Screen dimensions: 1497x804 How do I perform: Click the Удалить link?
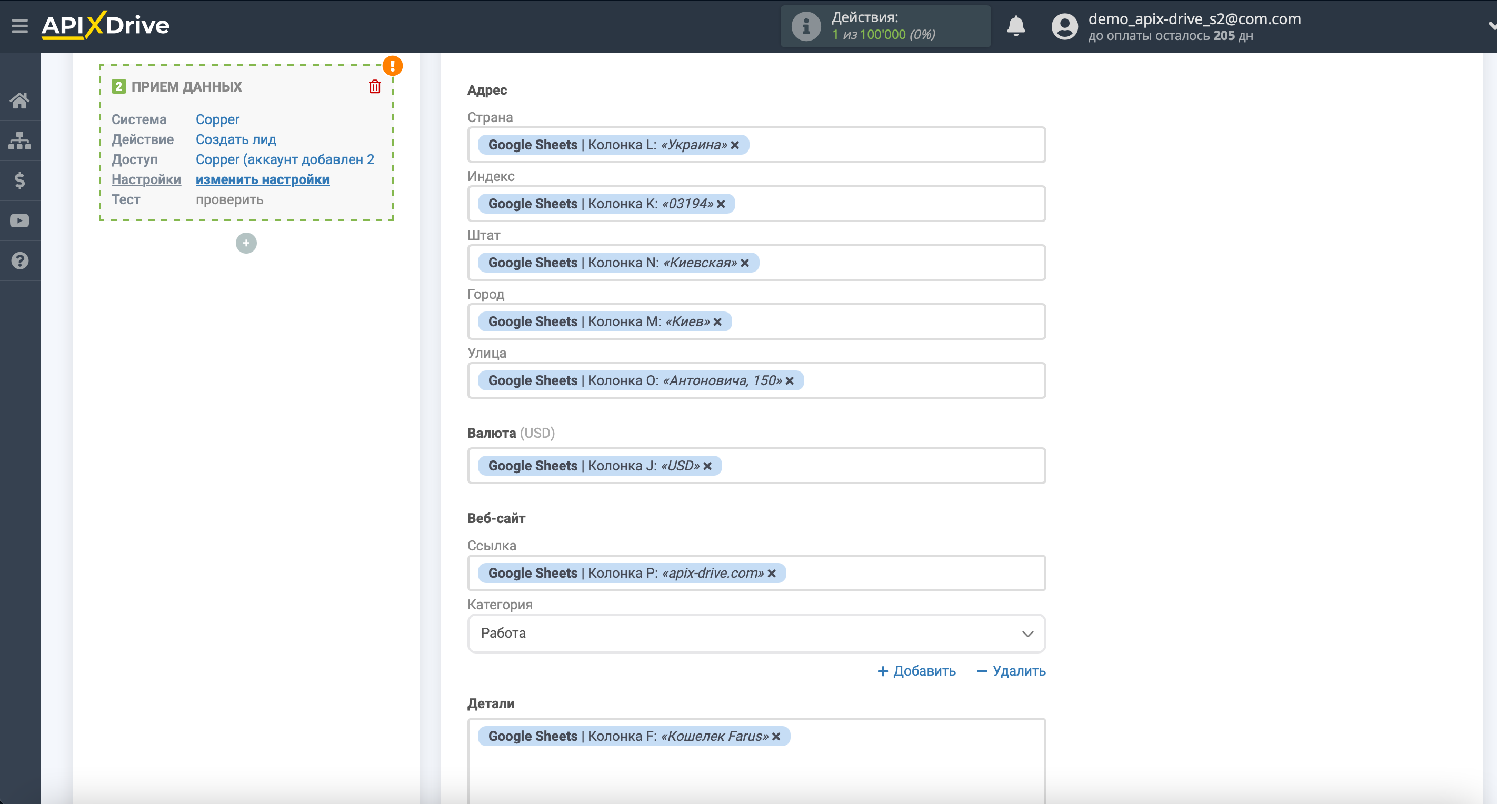pyautogui.click(x=1012, y=671)
